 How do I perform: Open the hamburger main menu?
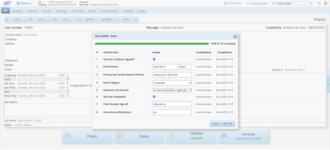click(325, 3)
